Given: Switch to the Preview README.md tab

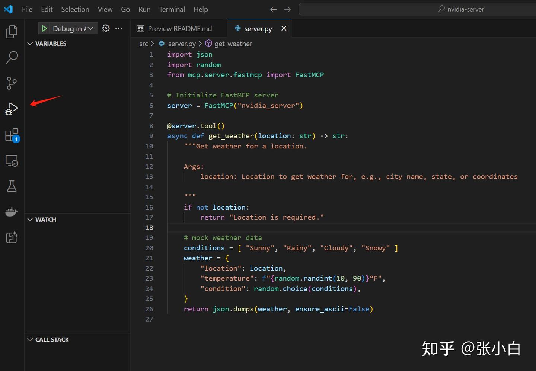Looking at the screenshot, I should pos(179,29).
